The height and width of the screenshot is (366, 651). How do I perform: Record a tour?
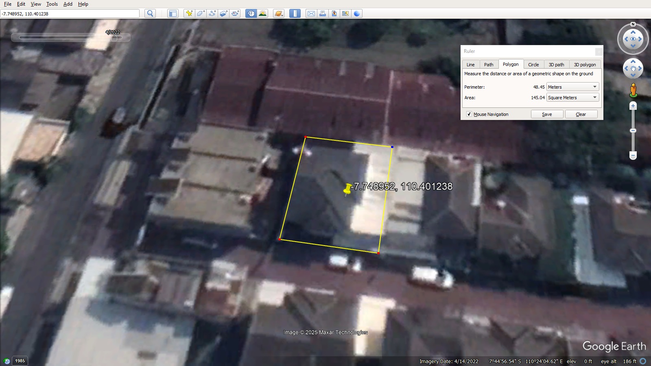235,13
